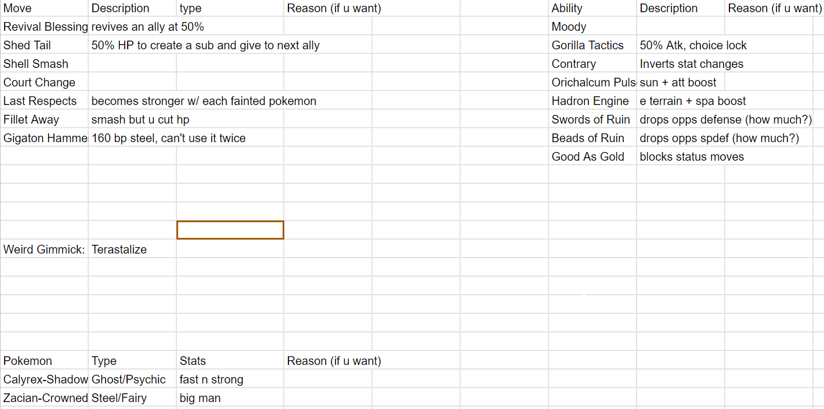Click the Gorilla Tactics cell
The width and height of the screenshot is (824, 409).
coord(592,45)
